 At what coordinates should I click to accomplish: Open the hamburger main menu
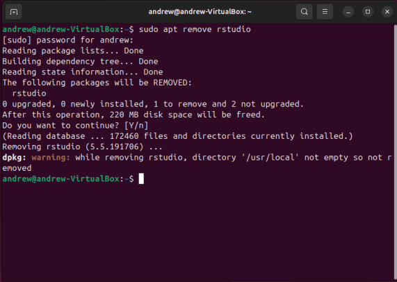[325, 12]
